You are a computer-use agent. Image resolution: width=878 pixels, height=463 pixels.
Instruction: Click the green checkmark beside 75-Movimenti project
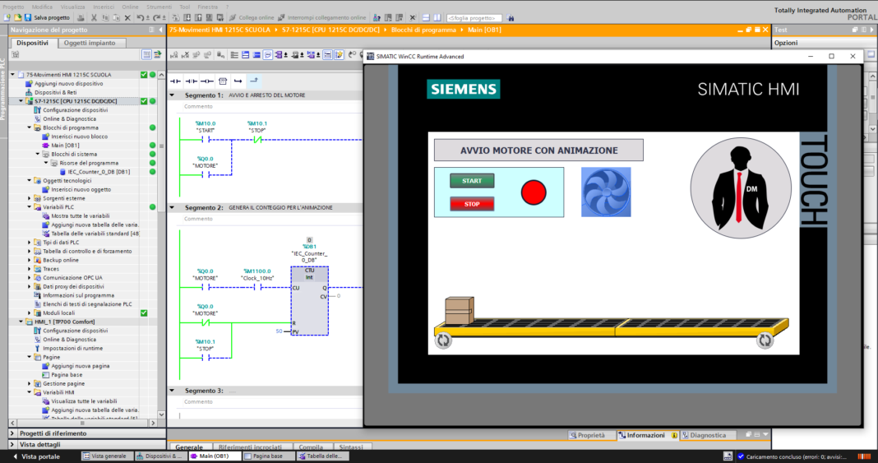[x=144, y=75]
